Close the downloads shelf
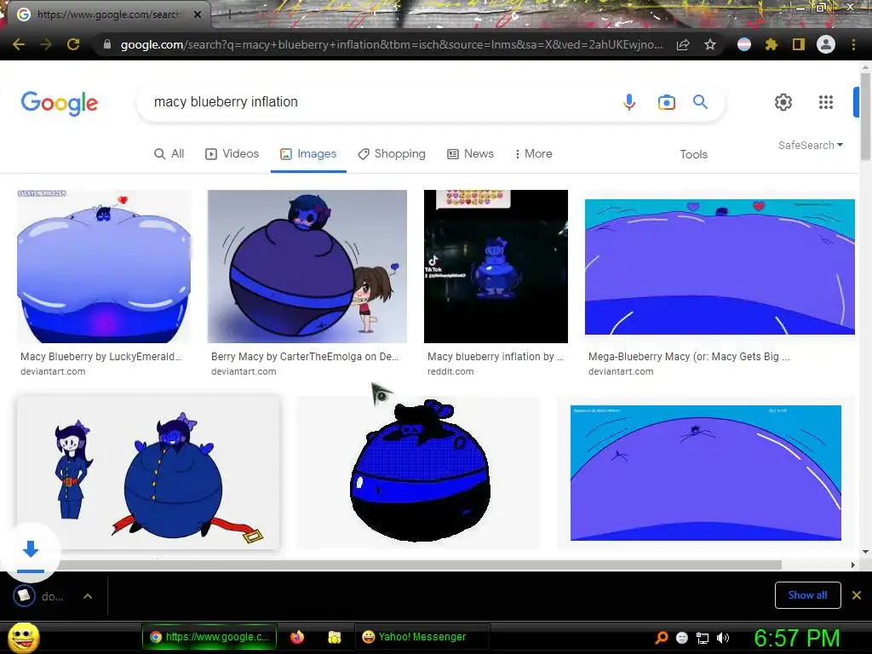The image size is (872, 654). tap(857, 595)
